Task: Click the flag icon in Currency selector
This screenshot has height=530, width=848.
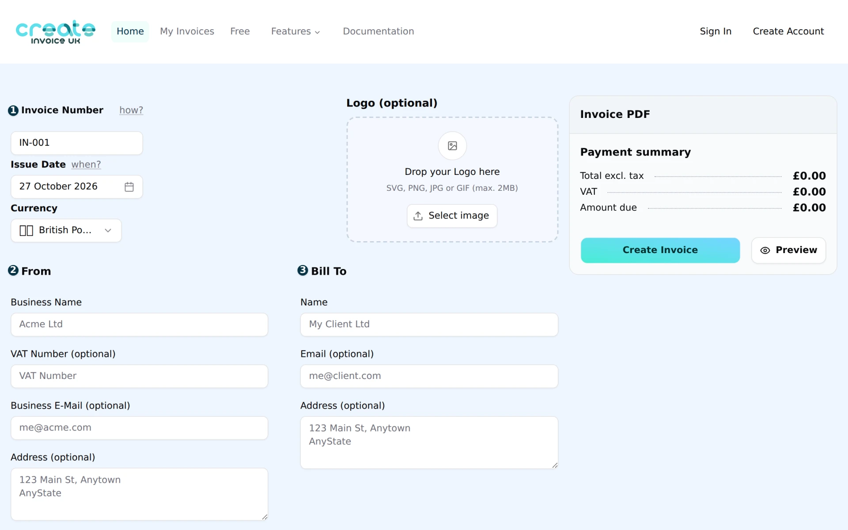Action: (26, 231)
